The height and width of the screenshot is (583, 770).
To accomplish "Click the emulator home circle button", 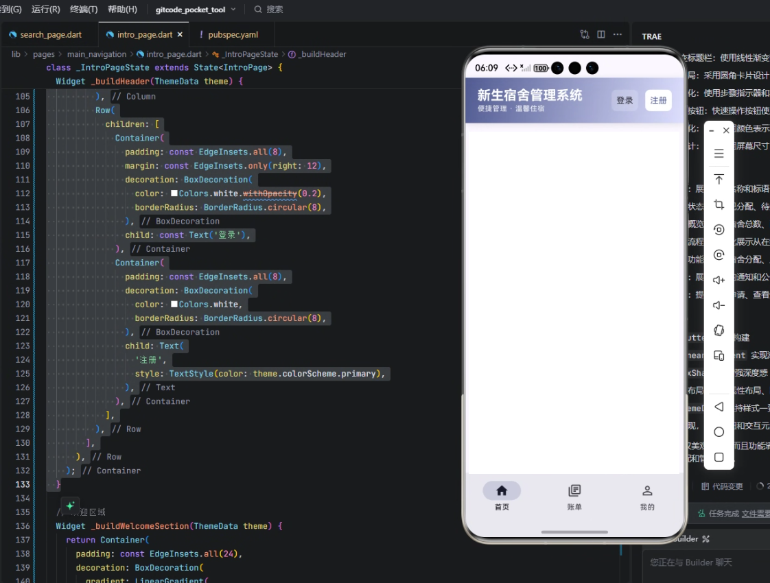I will [x=719, y=432].
